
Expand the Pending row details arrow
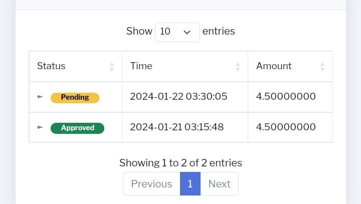click(40, 97)
